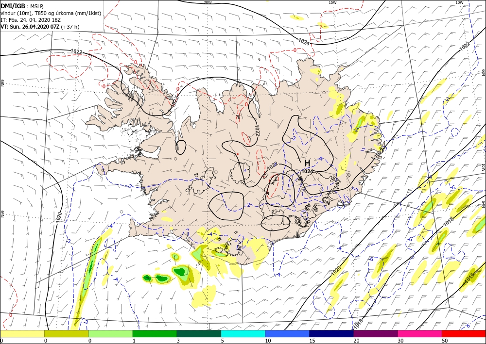This screenshot has width=486, height=344.
Task: Click the legend scale value '5'
Action: click(x=222, y=341)
